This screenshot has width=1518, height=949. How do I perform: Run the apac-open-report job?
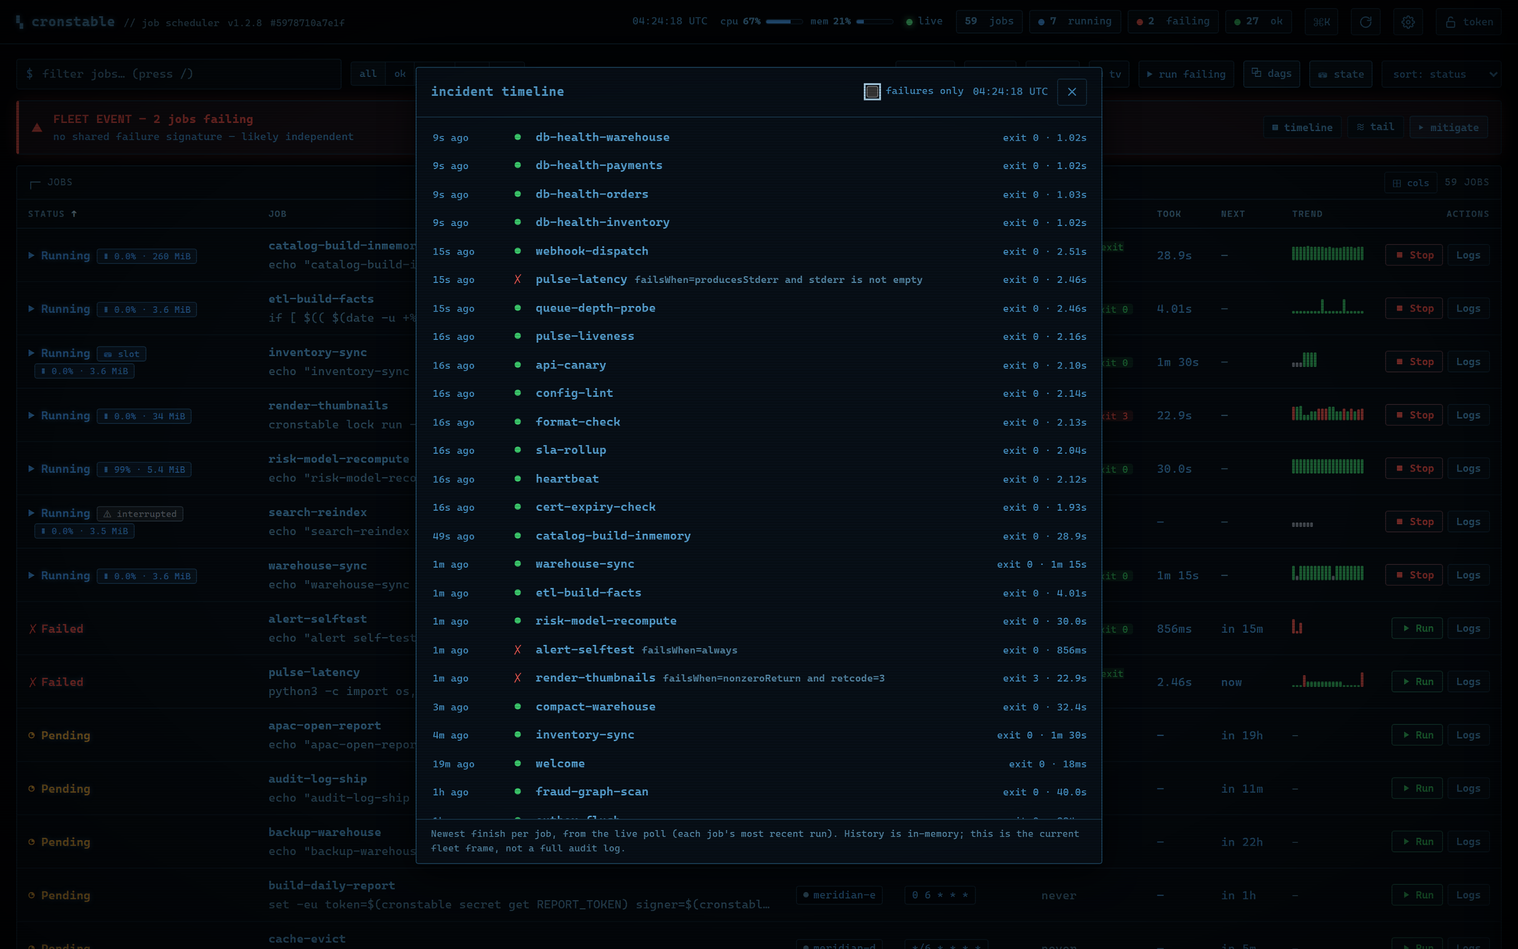[x=1417, y=735]
